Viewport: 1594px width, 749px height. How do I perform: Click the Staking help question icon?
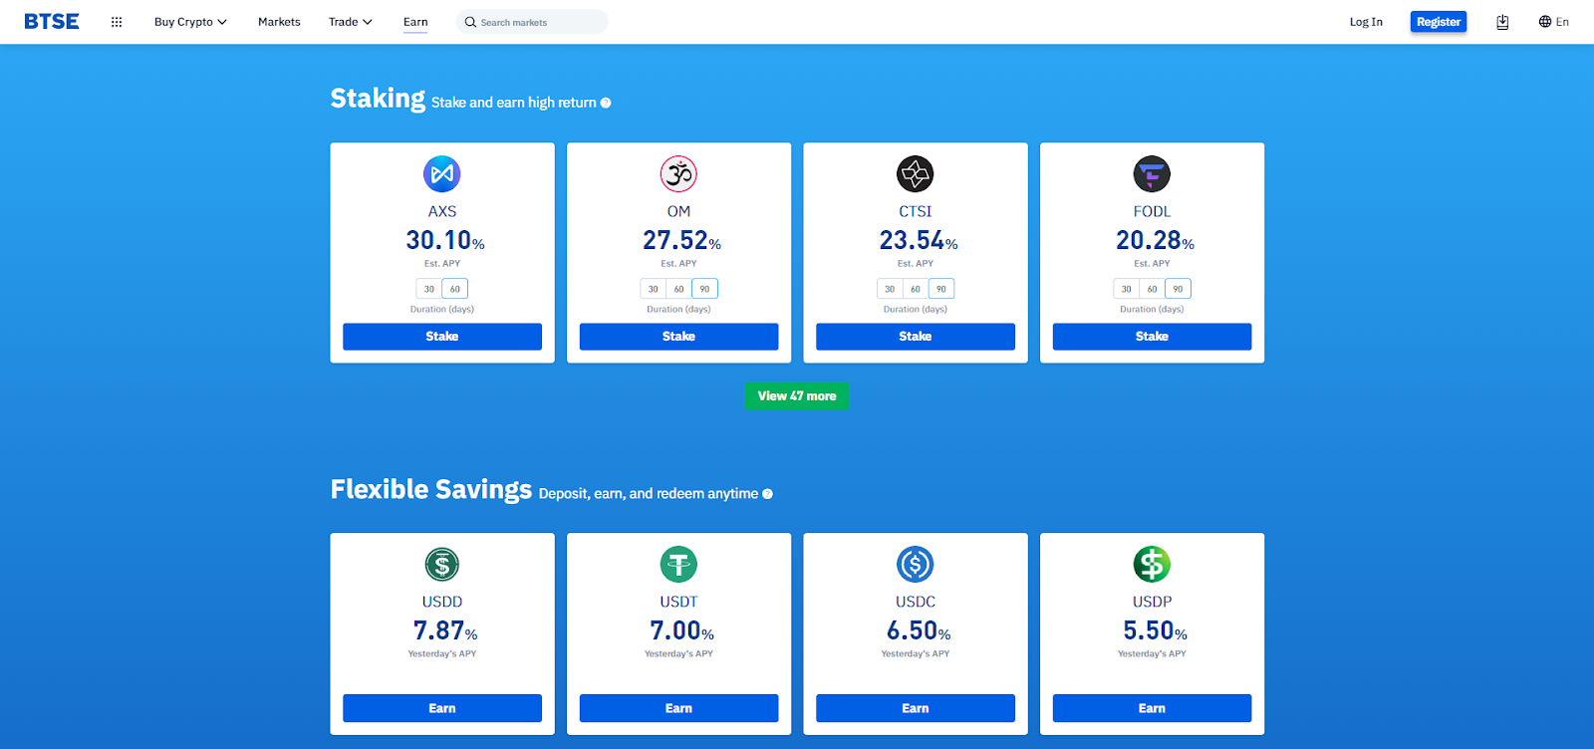(x=606, y=103)
